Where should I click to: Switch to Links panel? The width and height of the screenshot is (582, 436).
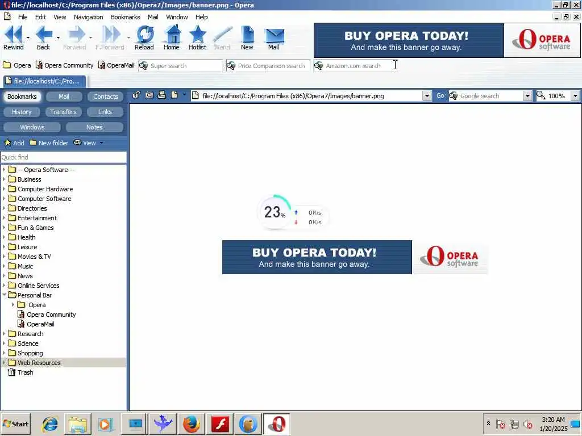(105, 112)
